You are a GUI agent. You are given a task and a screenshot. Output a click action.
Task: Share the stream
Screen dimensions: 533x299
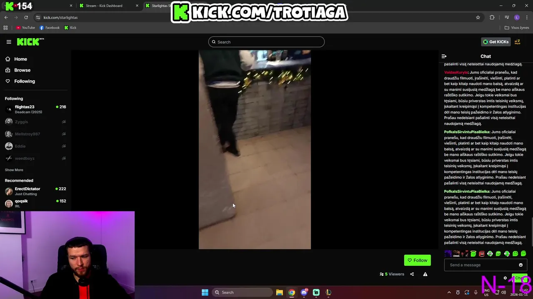pyautogui.click(x=412, y=274)
